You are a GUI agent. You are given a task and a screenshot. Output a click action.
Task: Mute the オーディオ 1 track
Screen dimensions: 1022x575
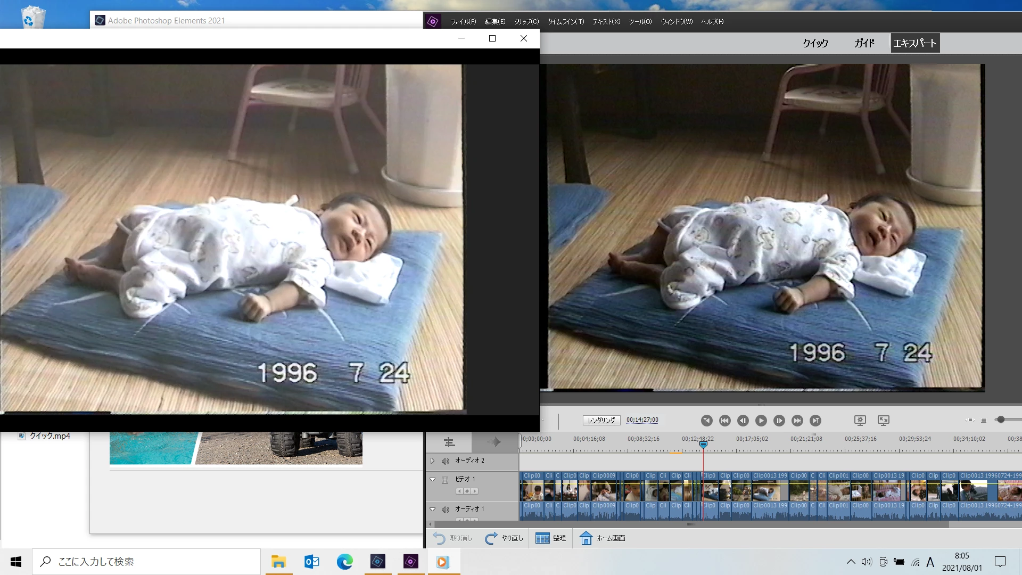coord(446,510)
